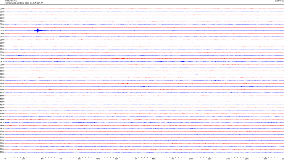Pick the 22:30 time label
284x160 pixels.
coord(2,146)
